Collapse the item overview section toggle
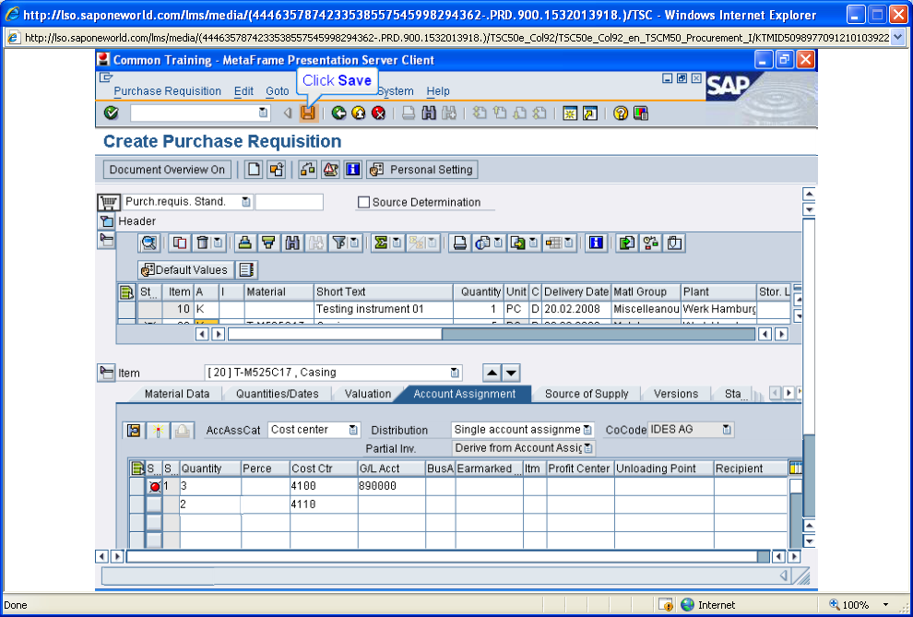This screenshot has height=617, width=913. tap(106, 240)
